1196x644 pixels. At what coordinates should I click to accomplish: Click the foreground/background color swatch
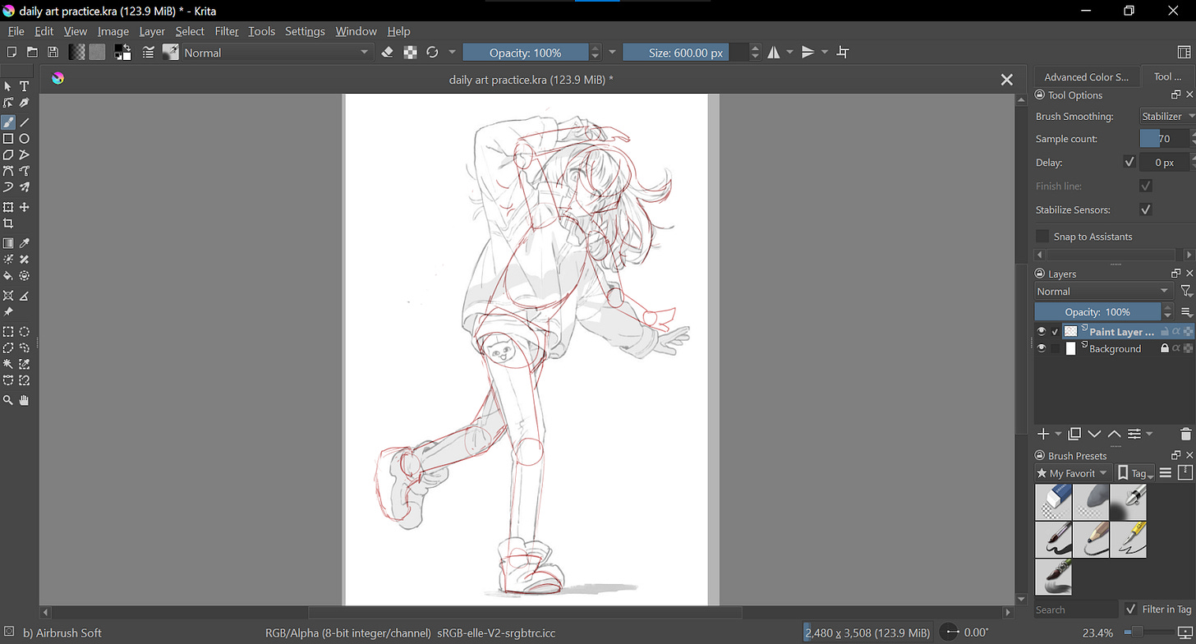[123, 53]
